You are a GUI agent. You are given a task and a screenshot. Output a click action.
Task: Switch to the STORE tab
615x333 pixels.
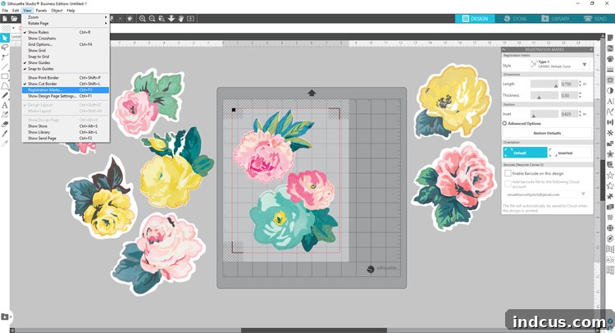click(516, 18)
